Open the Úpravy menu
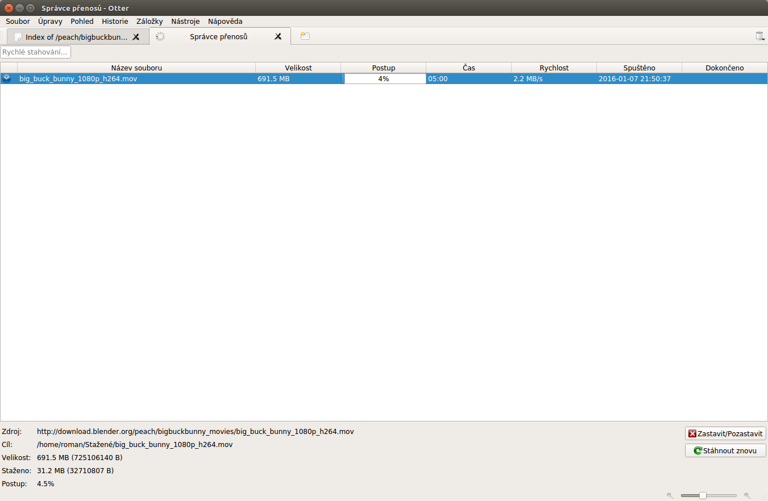The image size is (768, 501). tap(51, 22)
